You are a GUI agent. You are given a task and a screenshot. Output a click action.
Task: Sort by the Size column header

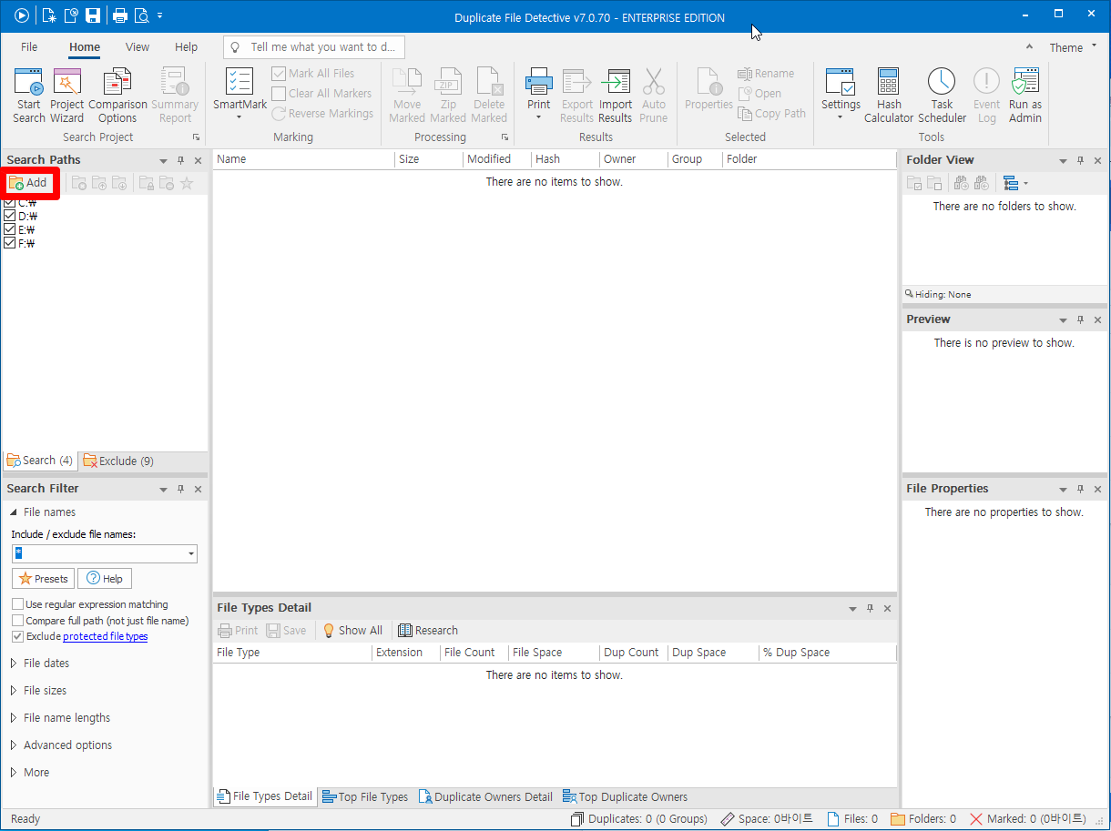[x=428, y=159]
